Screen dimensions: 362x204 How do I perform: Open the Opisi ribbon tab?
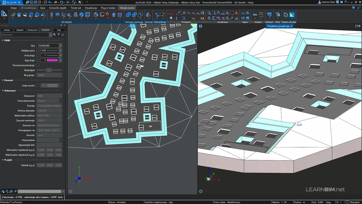click(43, 8)
